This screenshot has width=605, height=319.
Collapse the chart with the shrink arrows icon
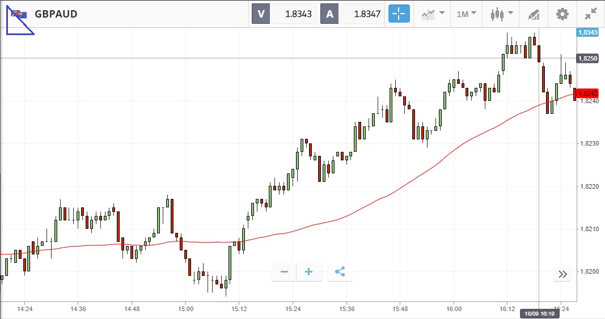[590, 14]
